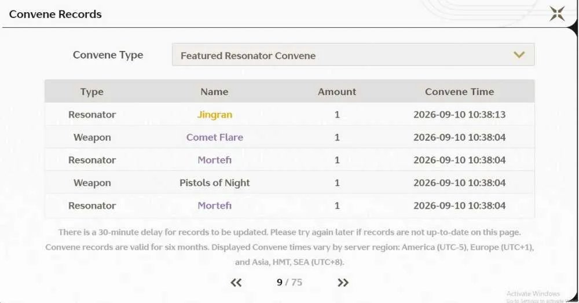Open the Featured Resonator Convene dropdown

353,54
